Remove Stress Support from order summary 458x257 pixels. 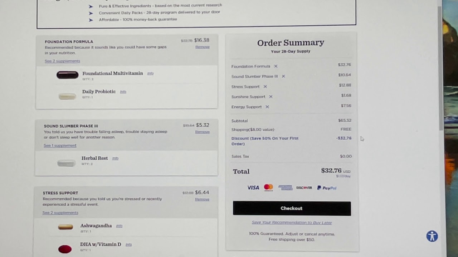(265, 87)
